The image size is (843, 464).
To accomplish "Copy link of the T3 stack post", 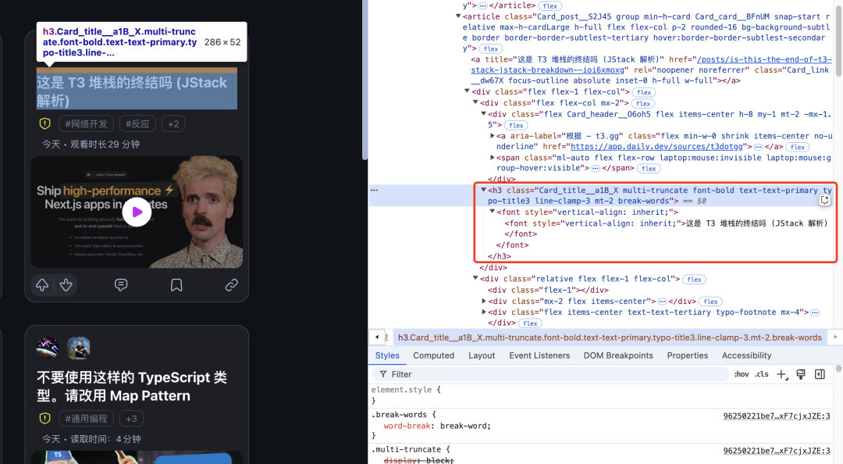I will [x=231, y=286].
